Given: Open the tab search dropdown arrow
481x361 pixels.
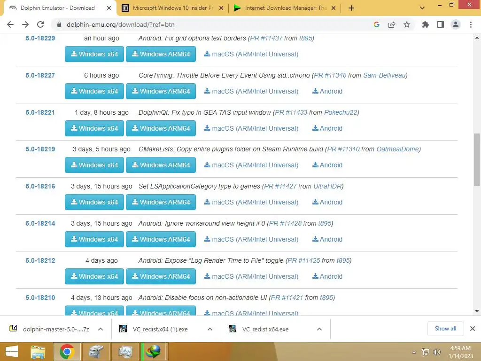Looking at the screenshot, I should coord(422,8).
